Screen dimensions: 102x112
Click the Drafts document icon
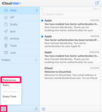(x=6, y=24)
